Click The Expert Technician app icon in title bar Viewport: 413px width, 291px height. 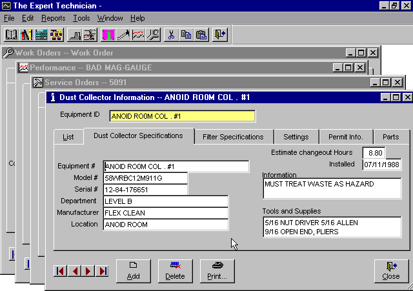[6, 6]
